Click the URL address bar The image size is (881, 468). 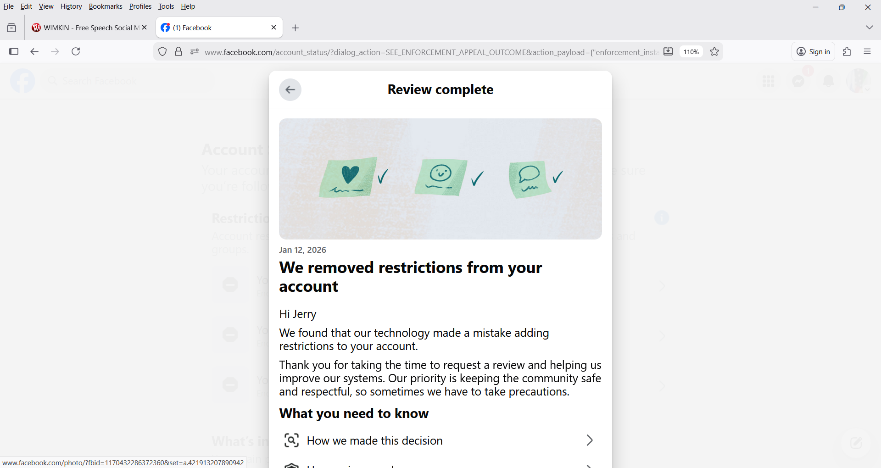(431, 52)
